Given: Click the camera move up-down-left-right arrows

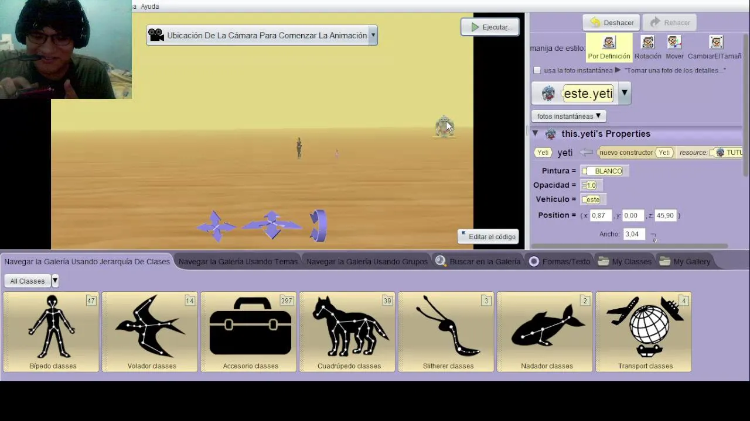Looking at the screenshot, I should point(216,226).
